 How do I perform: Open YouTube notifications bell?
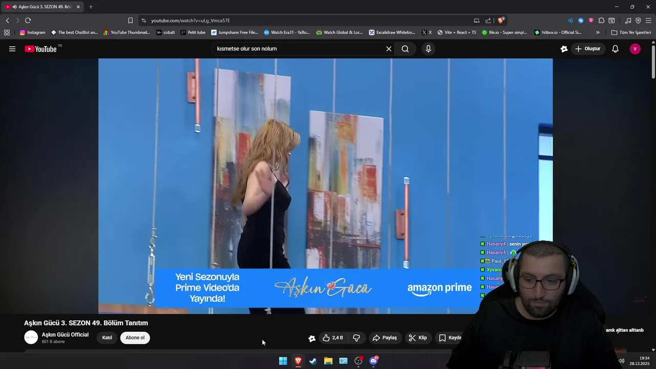616,49
